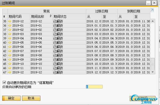Image resolution: width=160 pixels, height=105 pixels.
Task: Open link arrow for period 2019-03
Action: pyautogui.click(x=10, y=34)
